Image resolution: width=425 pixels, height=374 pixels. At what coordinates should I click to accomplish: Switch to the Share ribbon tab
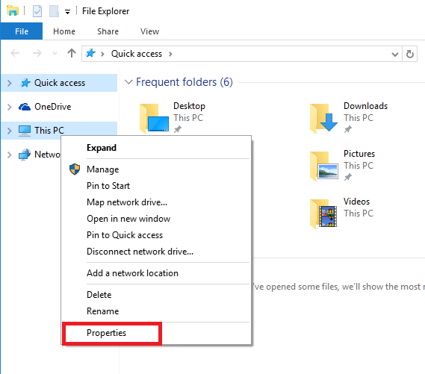point(108,31)
